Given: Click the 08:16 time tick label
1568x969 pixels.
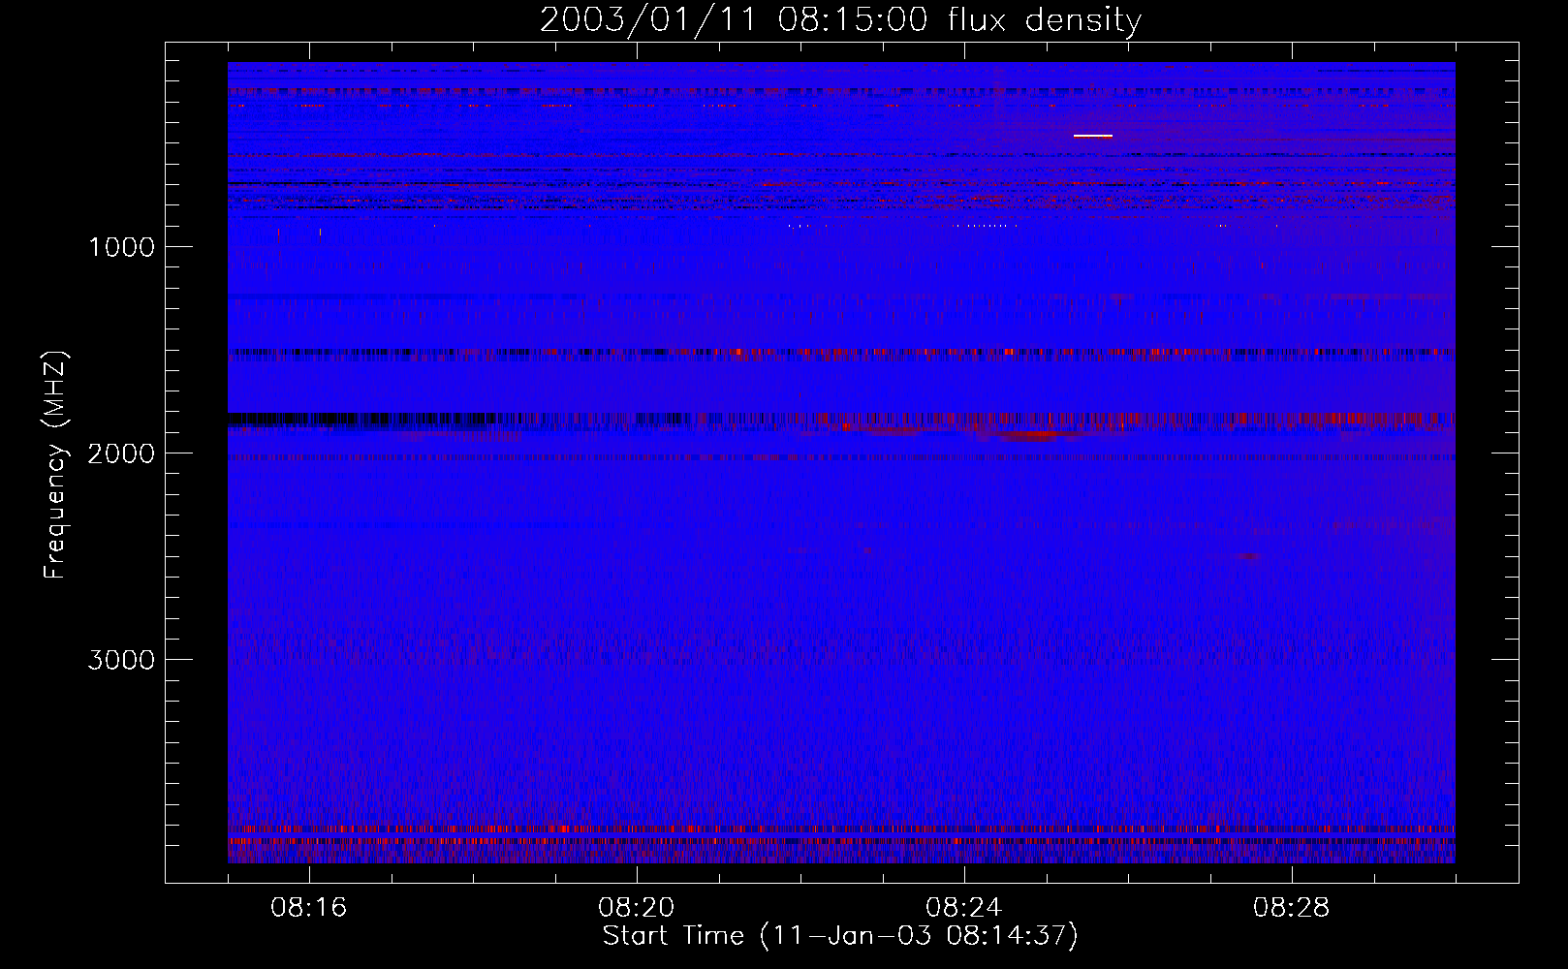Looking at the screenshot, I should click(x=308, y=908).
